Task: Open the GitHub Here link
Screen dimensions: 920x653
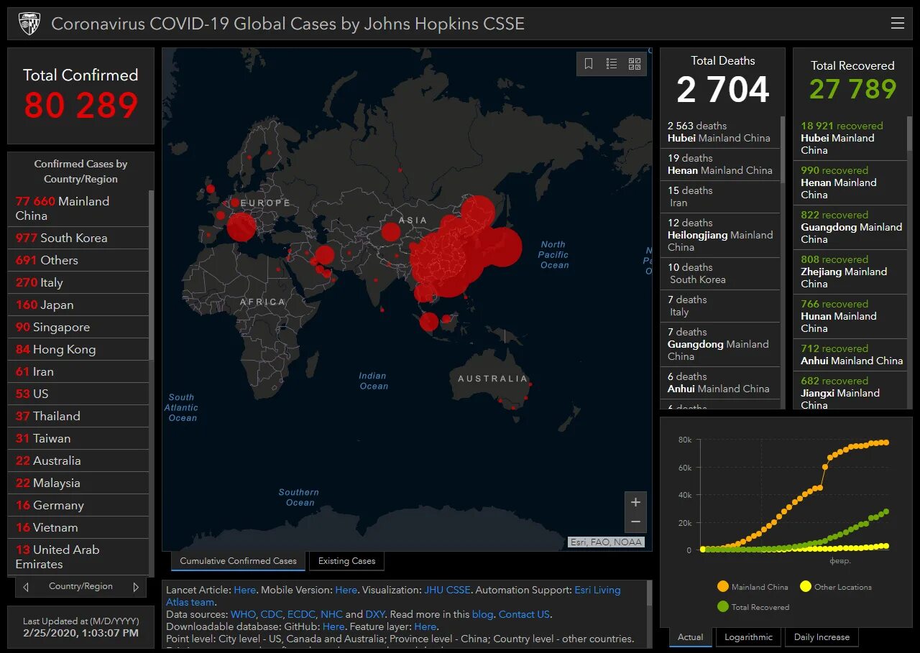Action: pos(333,626)
